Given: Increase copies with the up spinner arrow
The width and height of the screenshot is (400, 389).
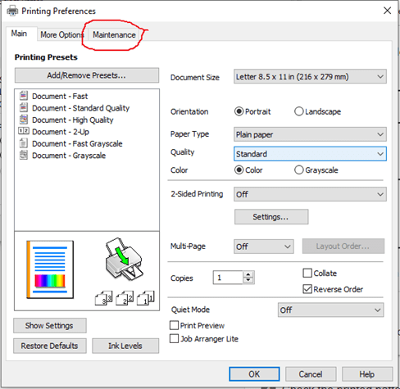Looking at the screenshot, I should click(x=248, y=274).
